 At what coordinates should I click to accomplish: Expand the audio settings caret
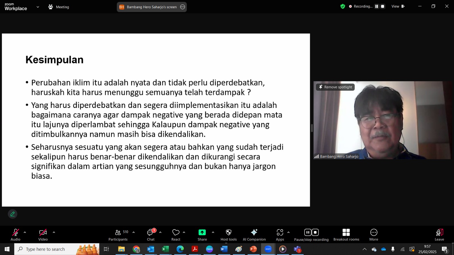pyautogui.click(x=25, y=232)
